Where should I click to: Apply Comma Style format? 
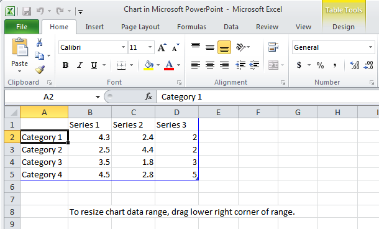coord(334,65)
